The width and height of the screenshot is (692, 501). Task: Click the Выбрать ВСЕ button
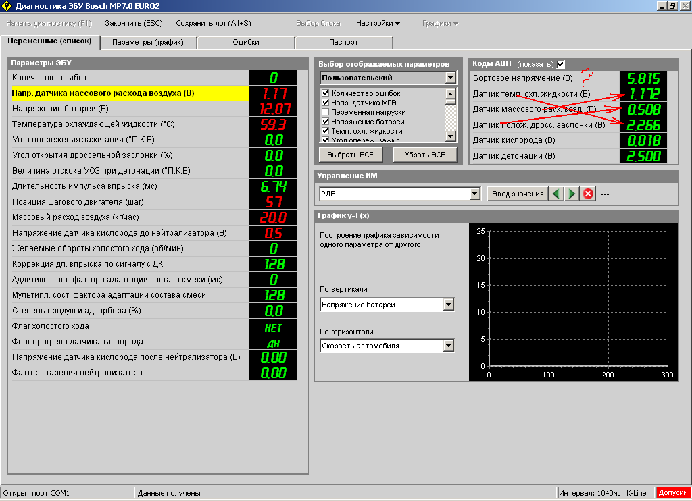[351, 155]
